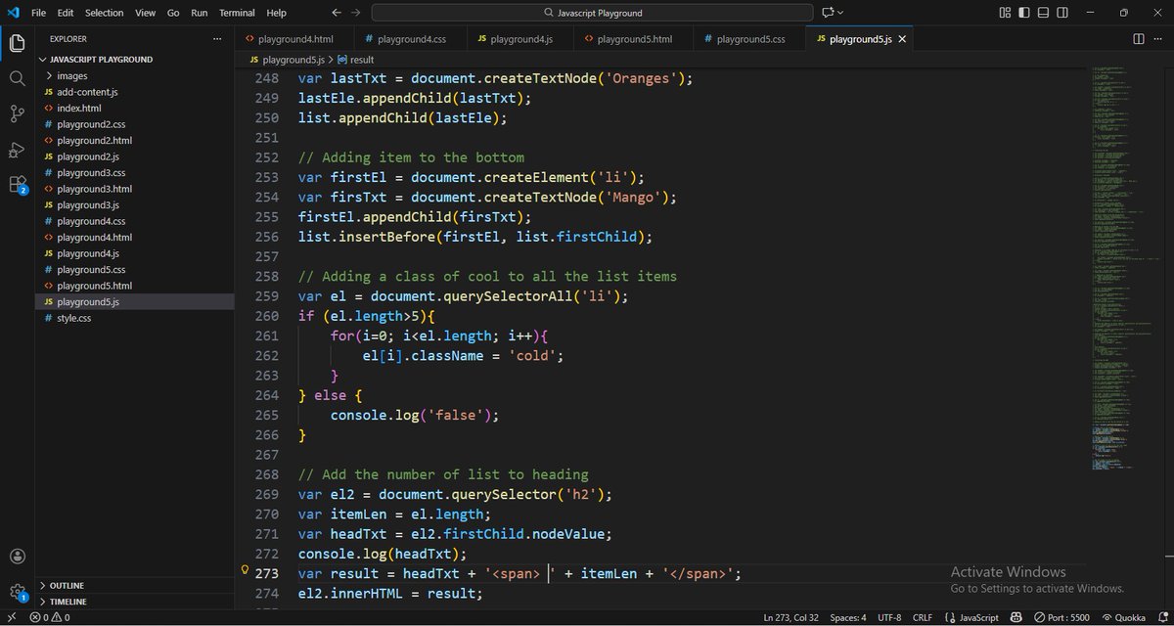Open the Source Control view
The width and height of the screenshot is (1174, 626).
pos(17,113)
